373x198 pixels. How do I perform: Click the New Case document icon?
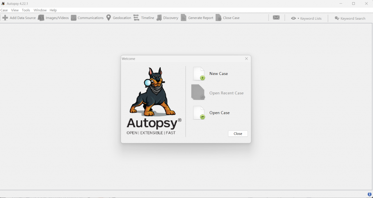(199, 74)
